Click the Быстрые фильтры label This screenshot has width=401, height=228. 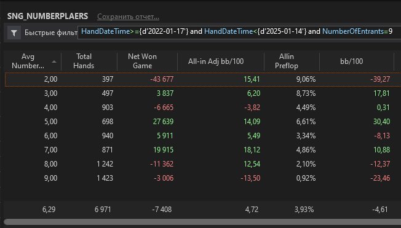pos(51,33)
